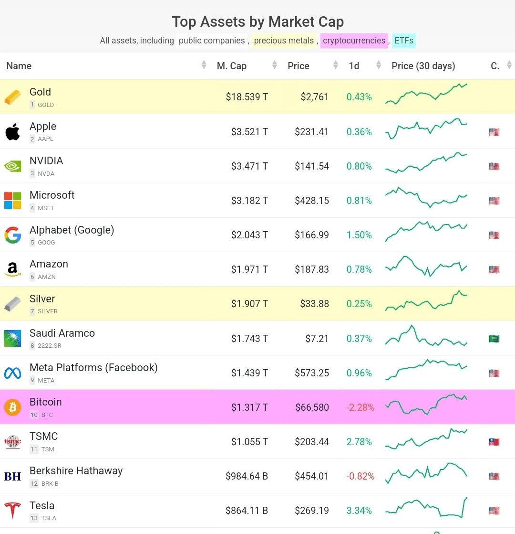Sort by Price column arrows
515x534 pixels.
pyautogui.click(x=336, y=64)
